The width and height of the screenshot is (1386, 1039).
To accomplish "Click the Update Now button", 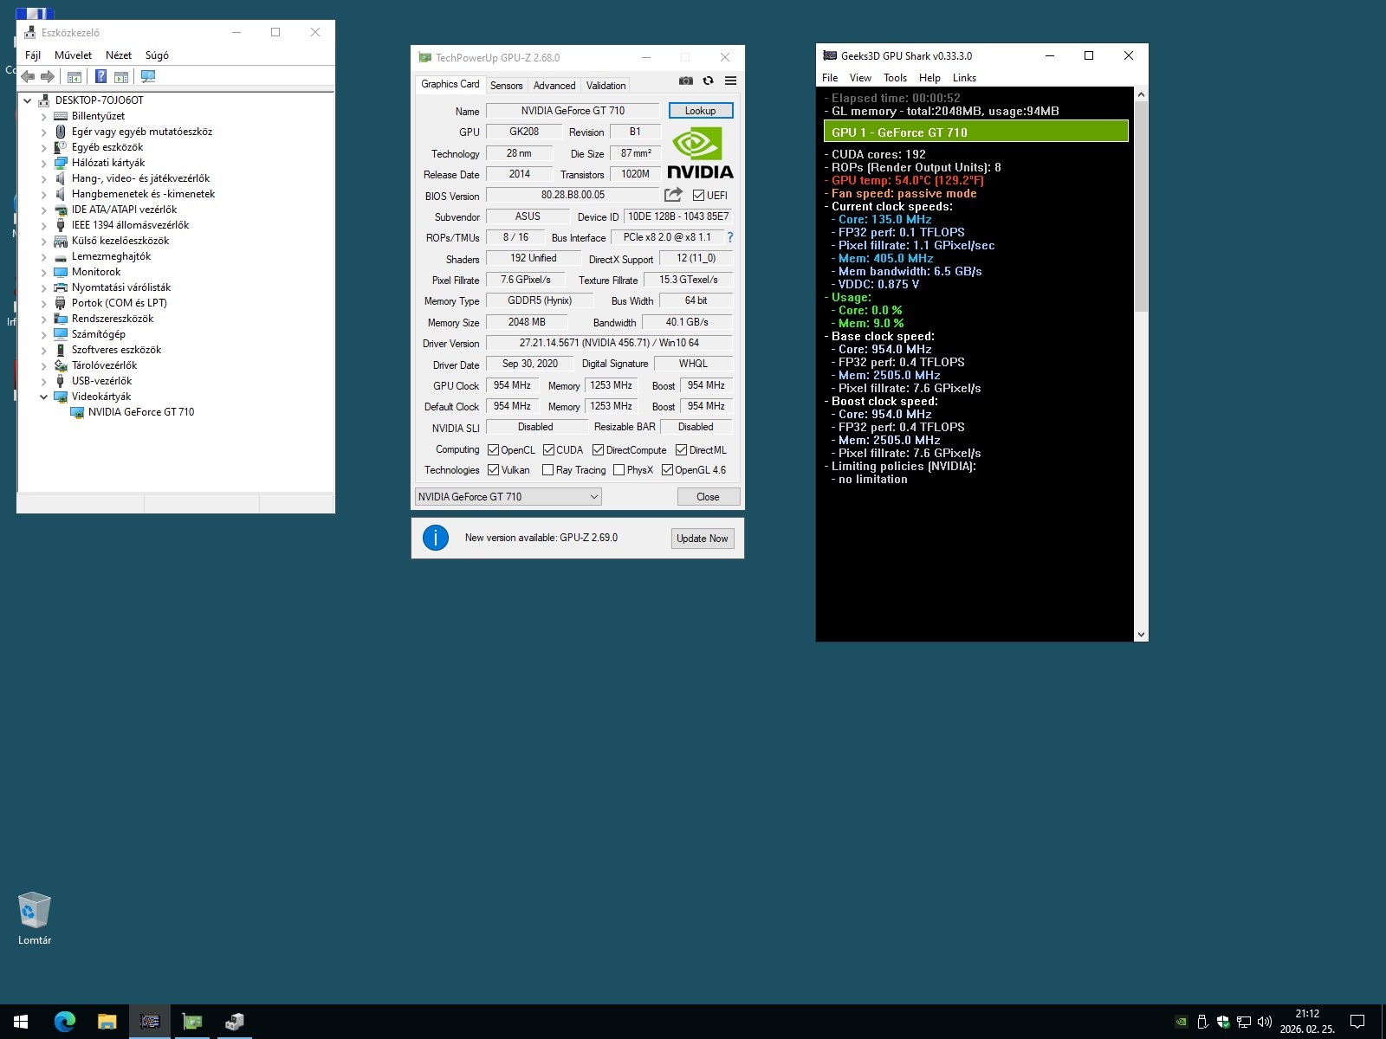I will [703, 539].
